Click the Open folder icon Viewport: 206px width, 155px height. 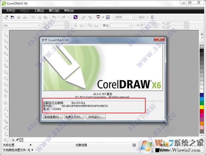[12, 17]
